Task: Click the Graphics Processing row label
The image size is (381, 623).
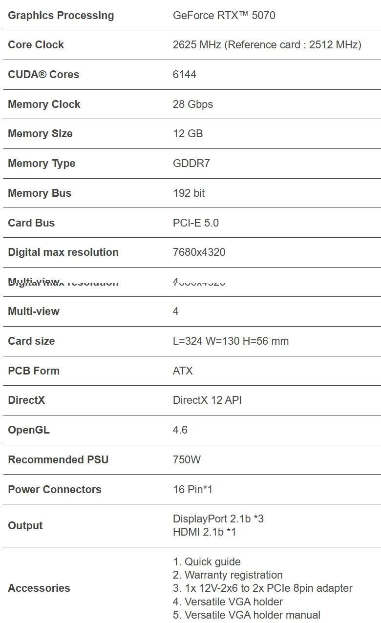Action: click(x=61, y=15)
